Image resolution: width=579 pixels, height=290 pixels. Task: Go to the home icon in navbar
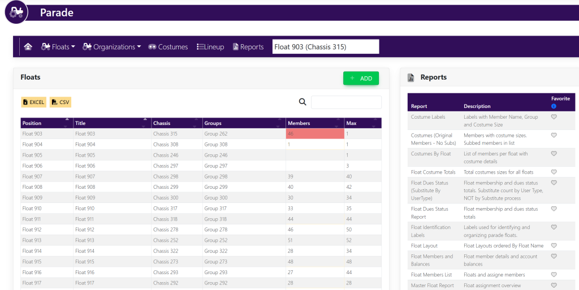click(28, 47)
